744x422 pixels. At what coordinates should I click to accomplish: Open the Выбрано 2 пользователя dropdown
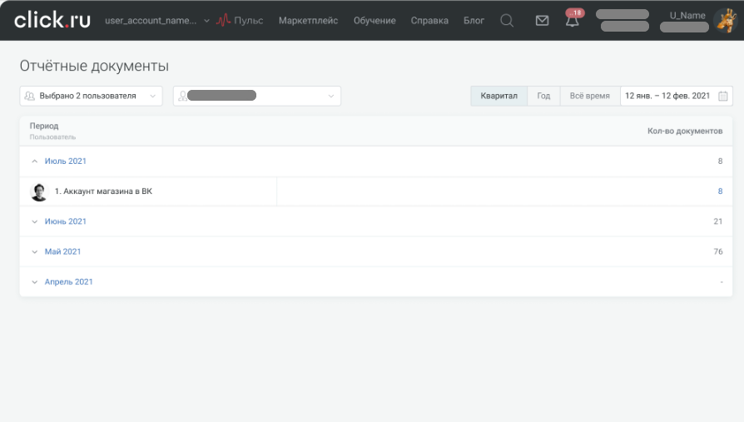91,96
